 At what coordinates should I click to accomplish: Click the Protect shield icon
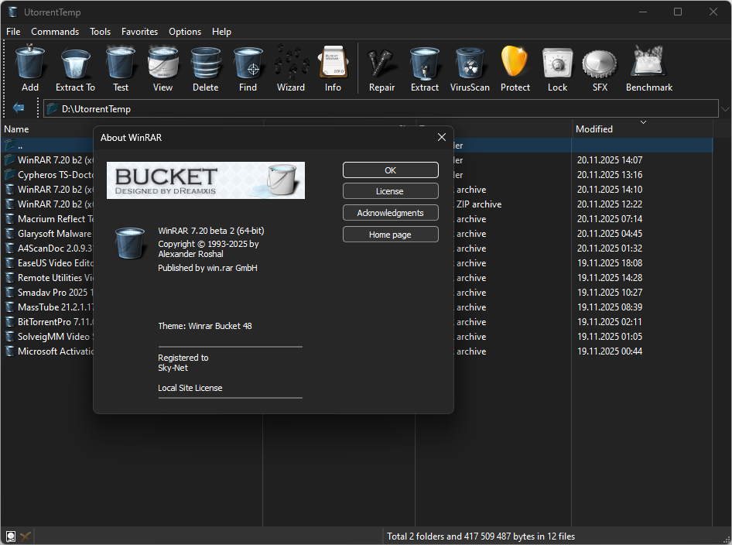(x=515, y=67)
